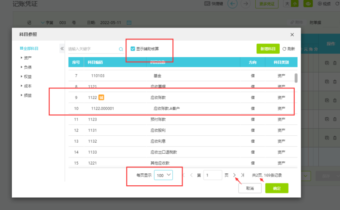This screenshot has height=210, width=340.
Task: Click the first row's delete trash icon
Action: 335,63
